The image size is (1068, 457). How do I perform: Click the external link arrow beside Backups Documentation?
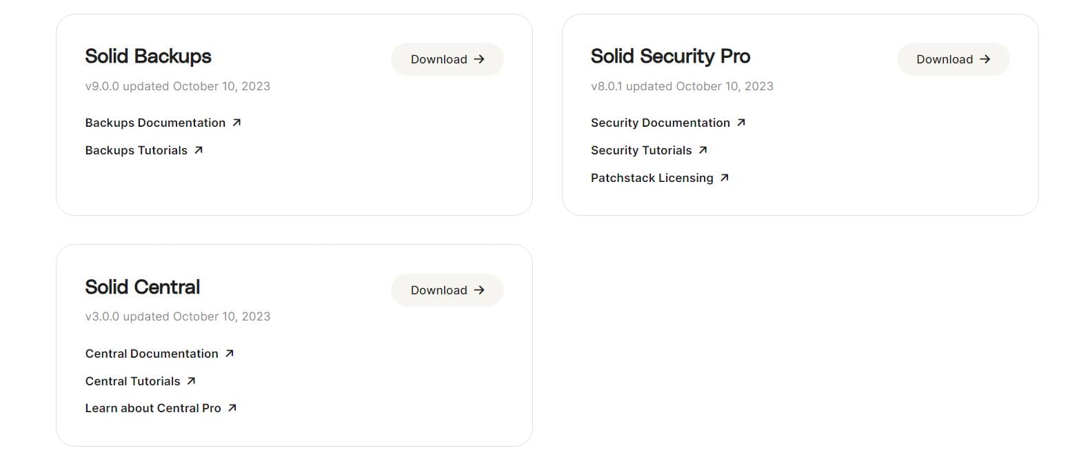tap(237, 121)
